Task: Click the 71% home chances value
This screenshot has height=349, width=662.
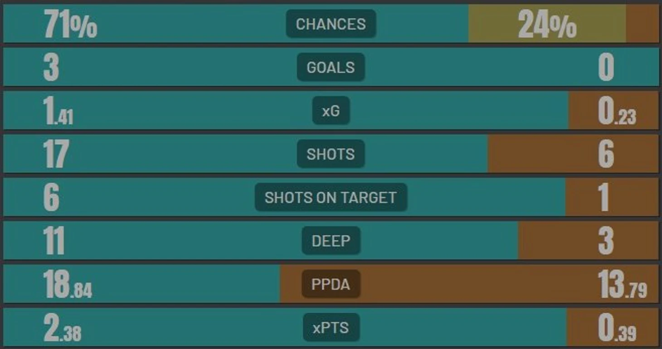Action: tap(70, 24)
